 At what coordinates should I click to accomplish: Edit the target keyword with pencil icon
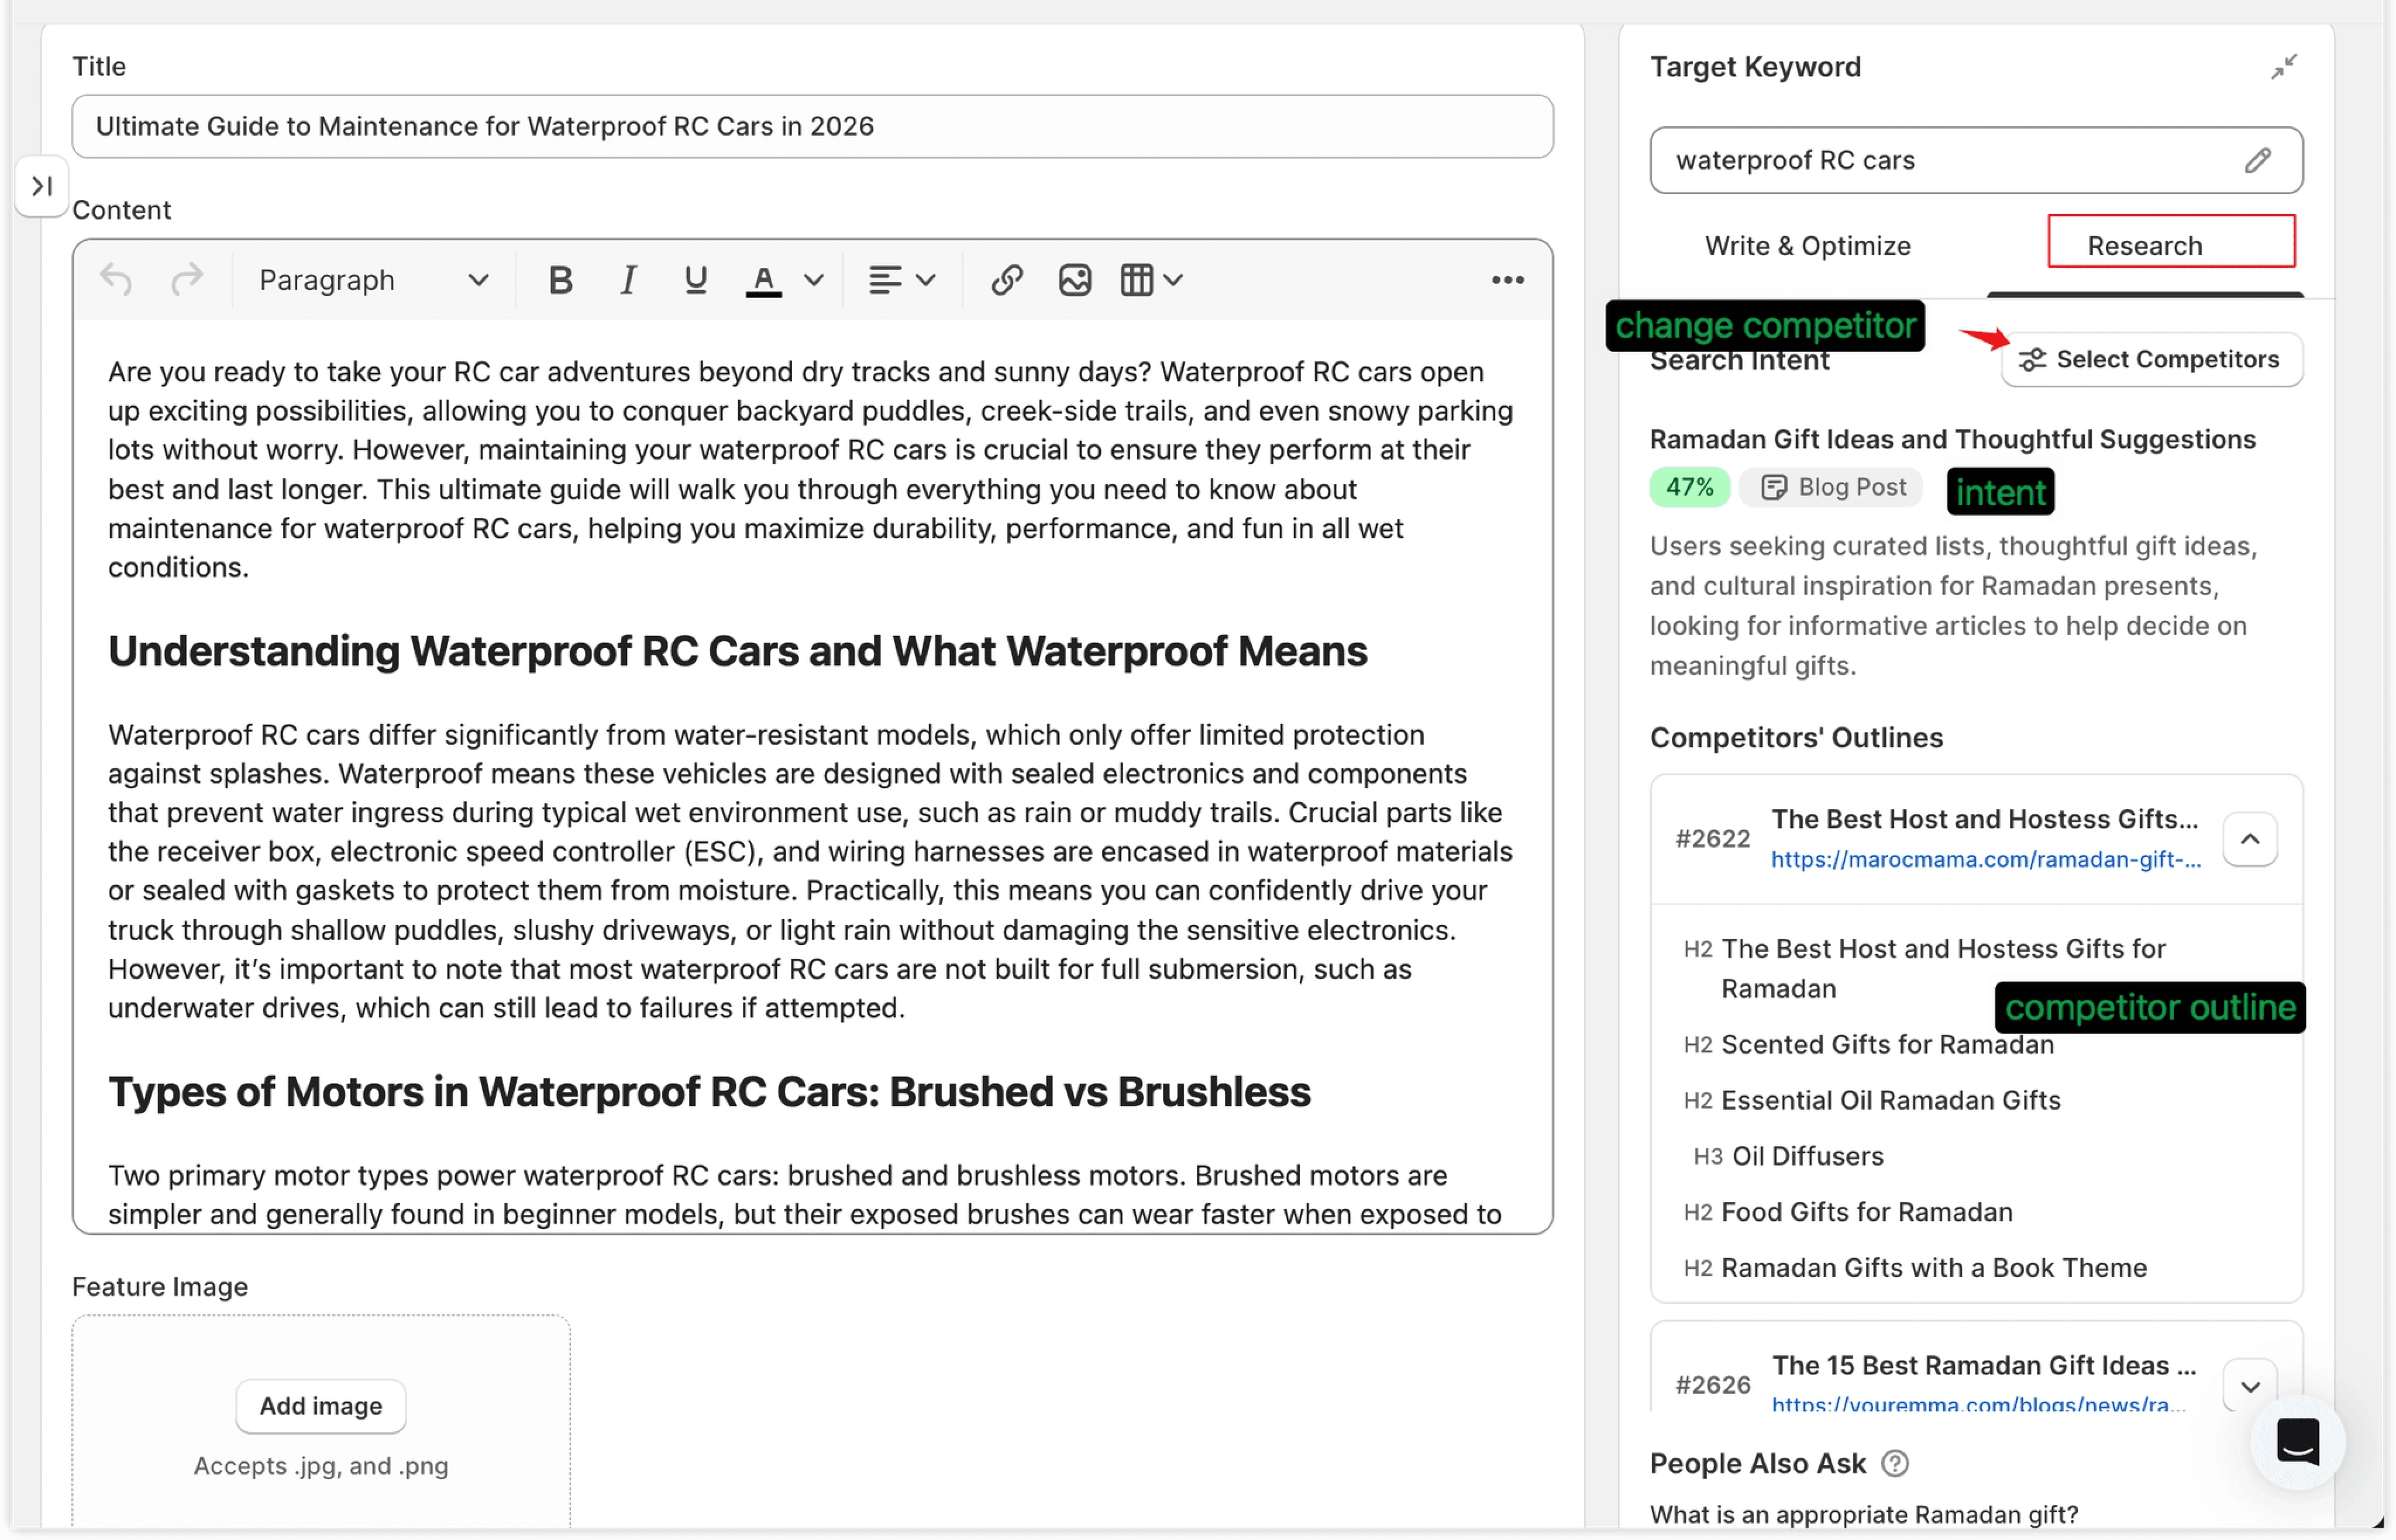click(x=2258, y=160)
